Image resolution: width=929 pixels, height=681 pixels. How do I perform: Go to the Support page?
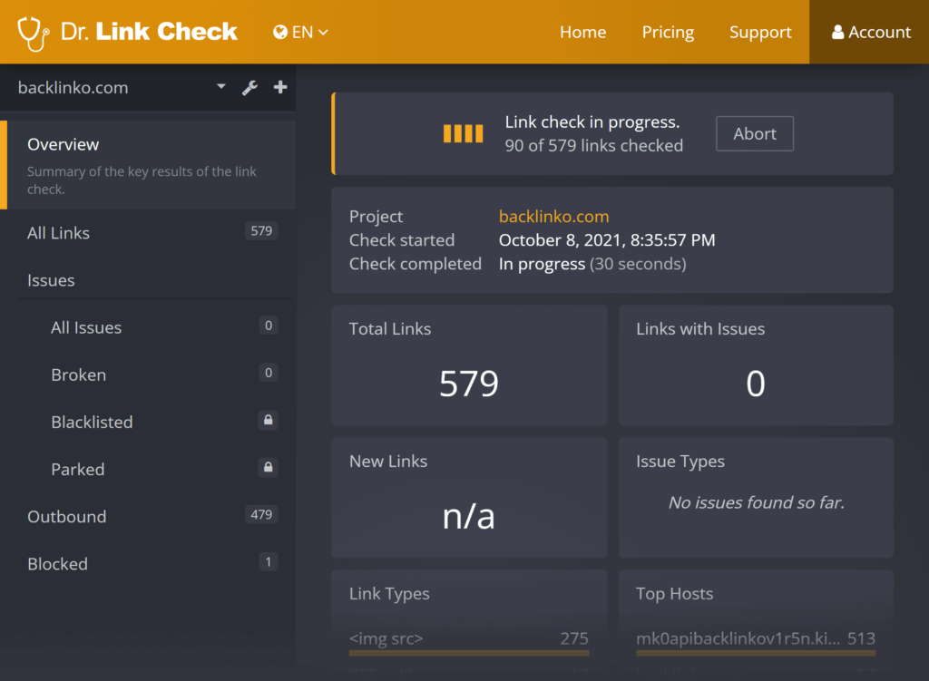[760, 31]
